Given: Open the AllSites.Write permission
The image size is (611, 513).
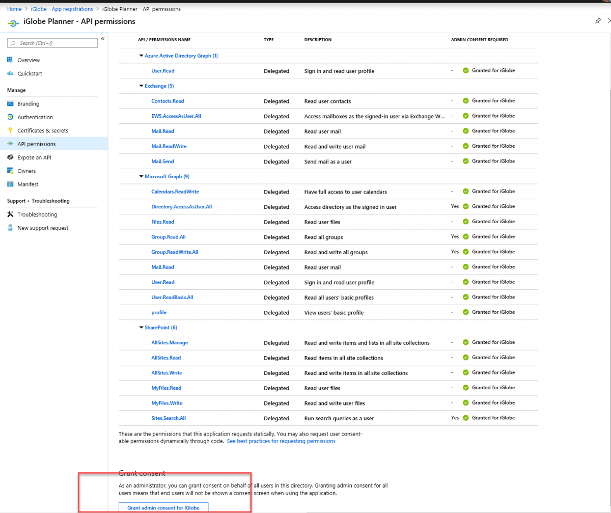Looking at the screenshot, I should tap(166, 373).
